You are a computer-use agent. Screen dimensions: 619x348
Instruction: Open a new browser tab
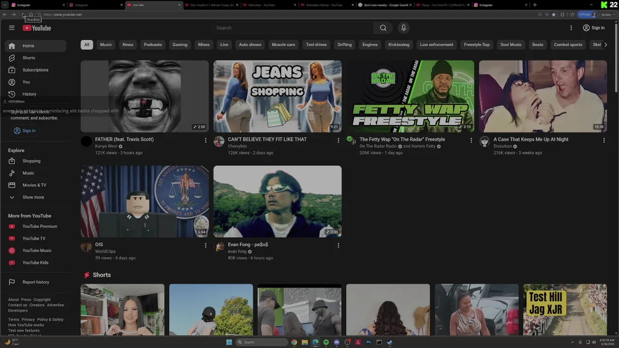pos(534,5)
